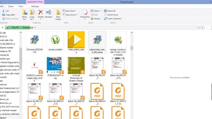Image resolution: width=212 pixels, height=119 pixels.
Task: Click the navigation pane scrollbar thumb
Action: 21,59
